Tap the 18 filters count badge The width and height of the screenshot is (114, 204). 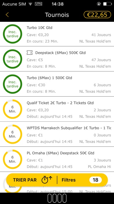click(96, 180)
